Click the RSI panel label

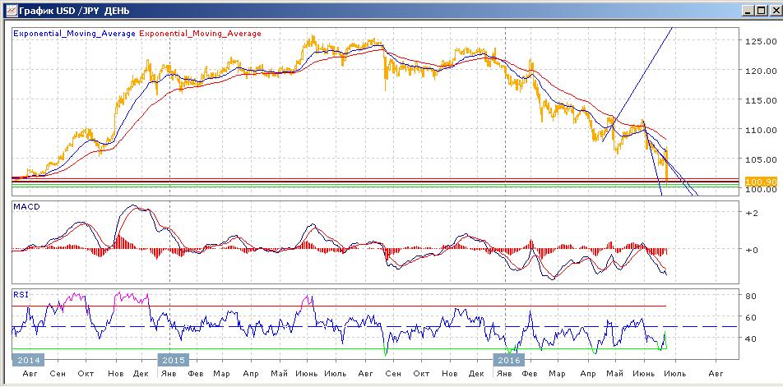[21, 294]
